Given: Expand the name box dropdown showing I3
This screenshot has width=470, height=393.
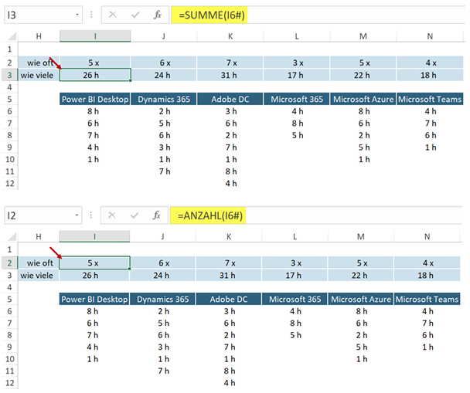Looking at the screenshot, I should pos(77,15).
